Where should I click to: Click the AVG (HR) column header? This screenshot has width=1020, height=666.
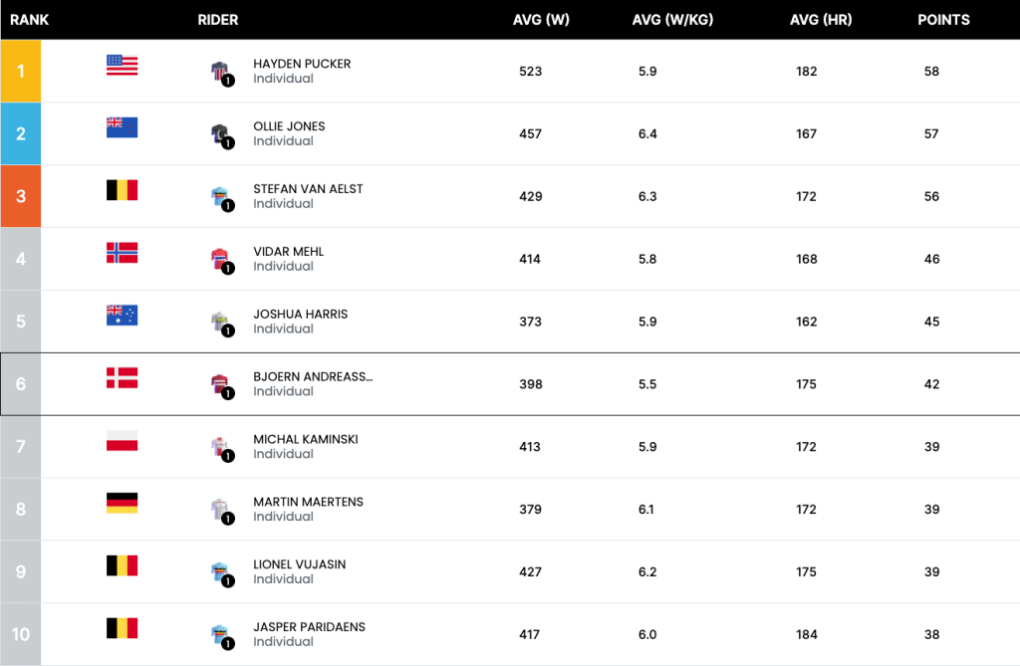(821, 20)
